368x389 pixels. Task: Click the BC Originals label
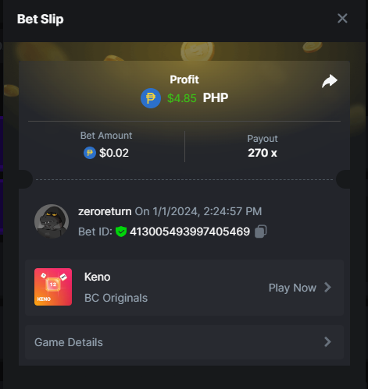(116, 298)
